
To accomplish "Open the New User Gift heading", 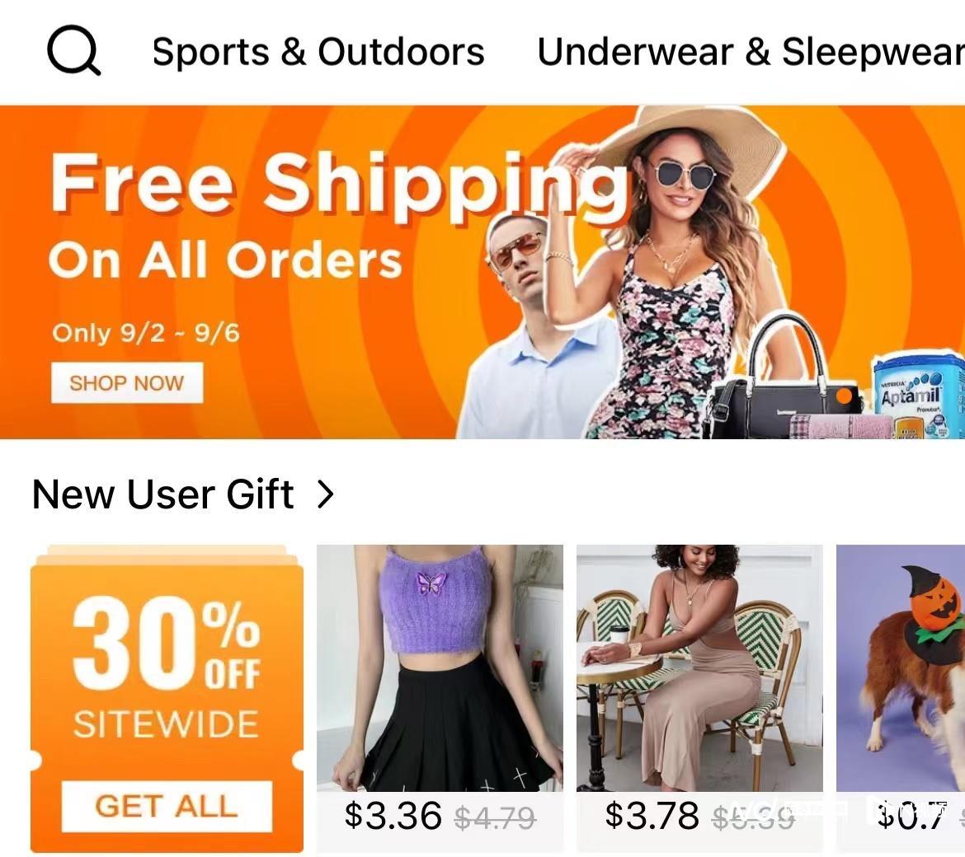I will tap(163, 494).
